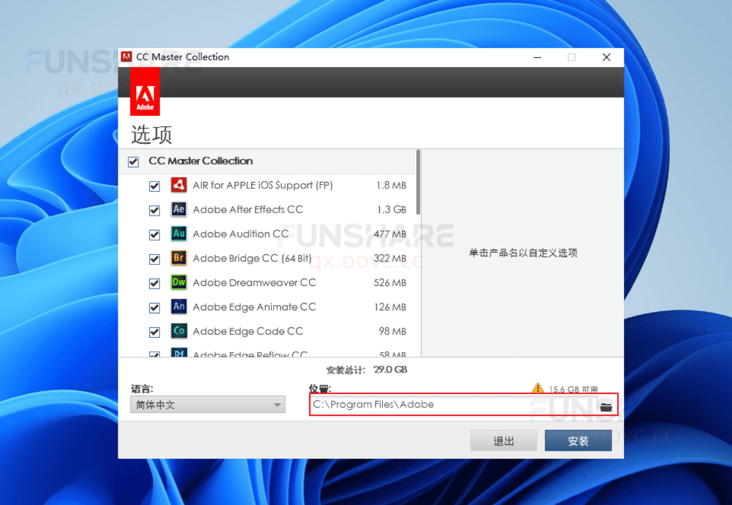
Task: Select the Adobe Bridge CC (64 Bit) name
Action: [252, 258]
